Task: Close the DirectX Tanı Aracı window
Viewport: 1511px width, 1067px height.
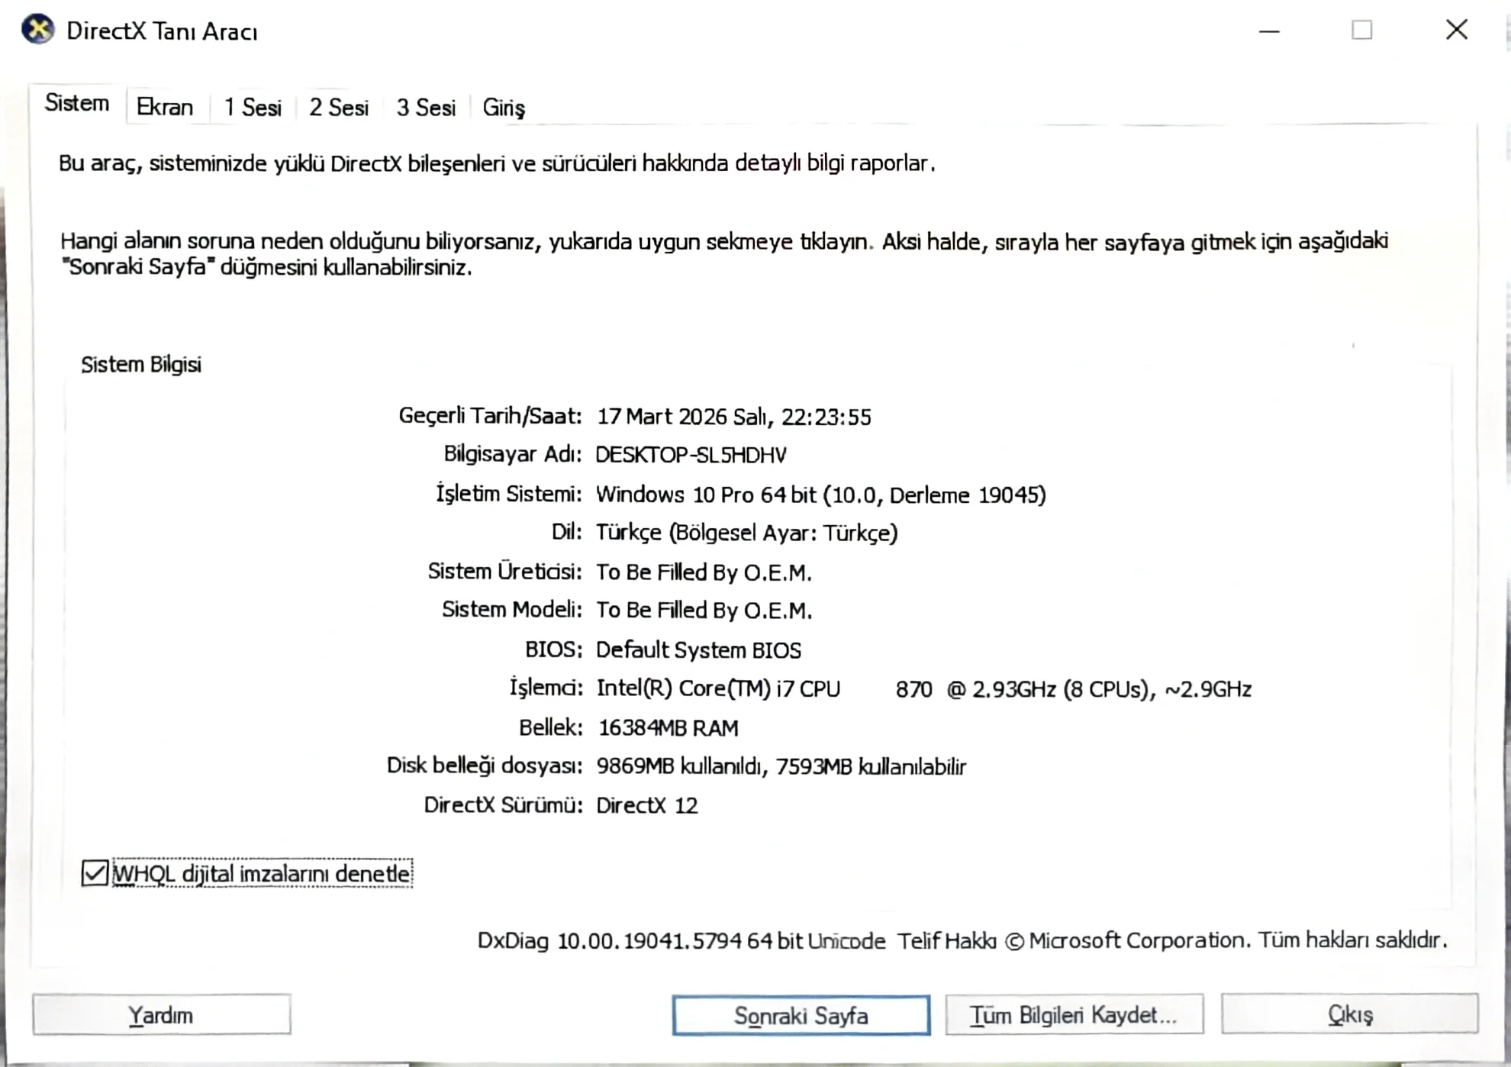Action: point(1456,31)
